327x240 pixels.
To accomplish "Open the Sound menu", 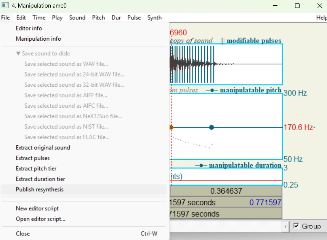I will pos(77,18).
